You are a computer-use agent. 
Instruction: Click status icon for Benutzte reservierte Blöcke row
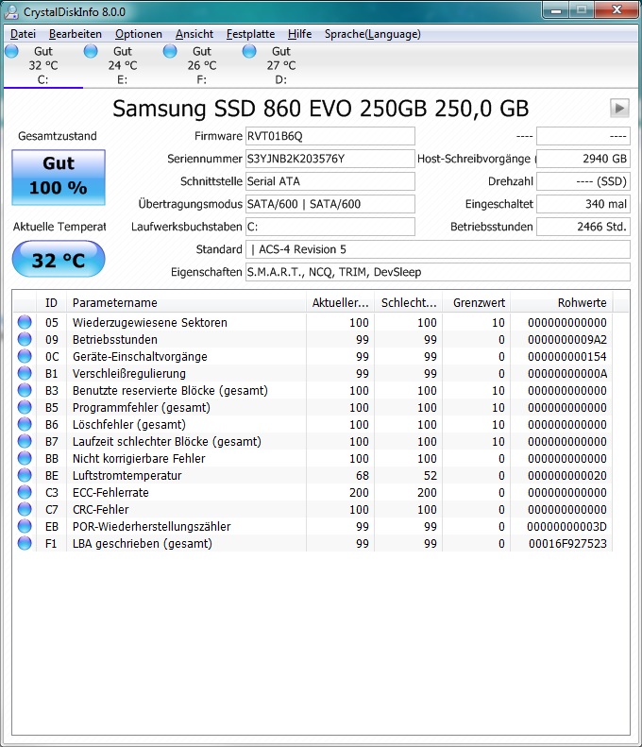tap(25, 391)
